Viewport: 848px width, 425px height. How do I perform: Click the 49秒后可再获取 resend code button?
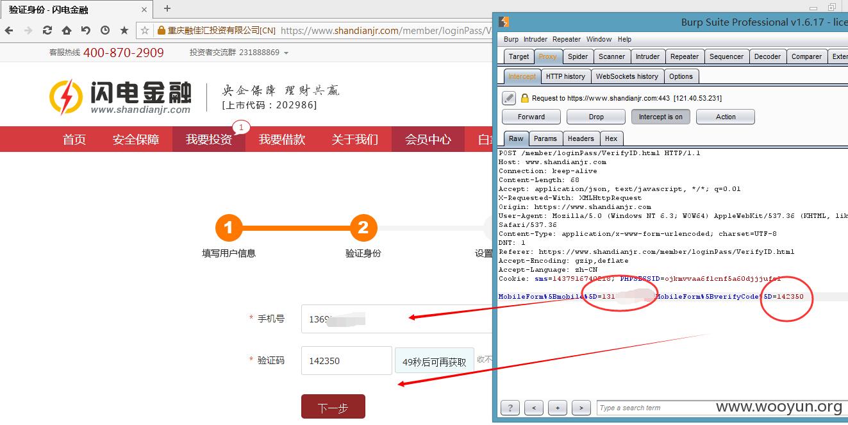[x=435, y=362]
